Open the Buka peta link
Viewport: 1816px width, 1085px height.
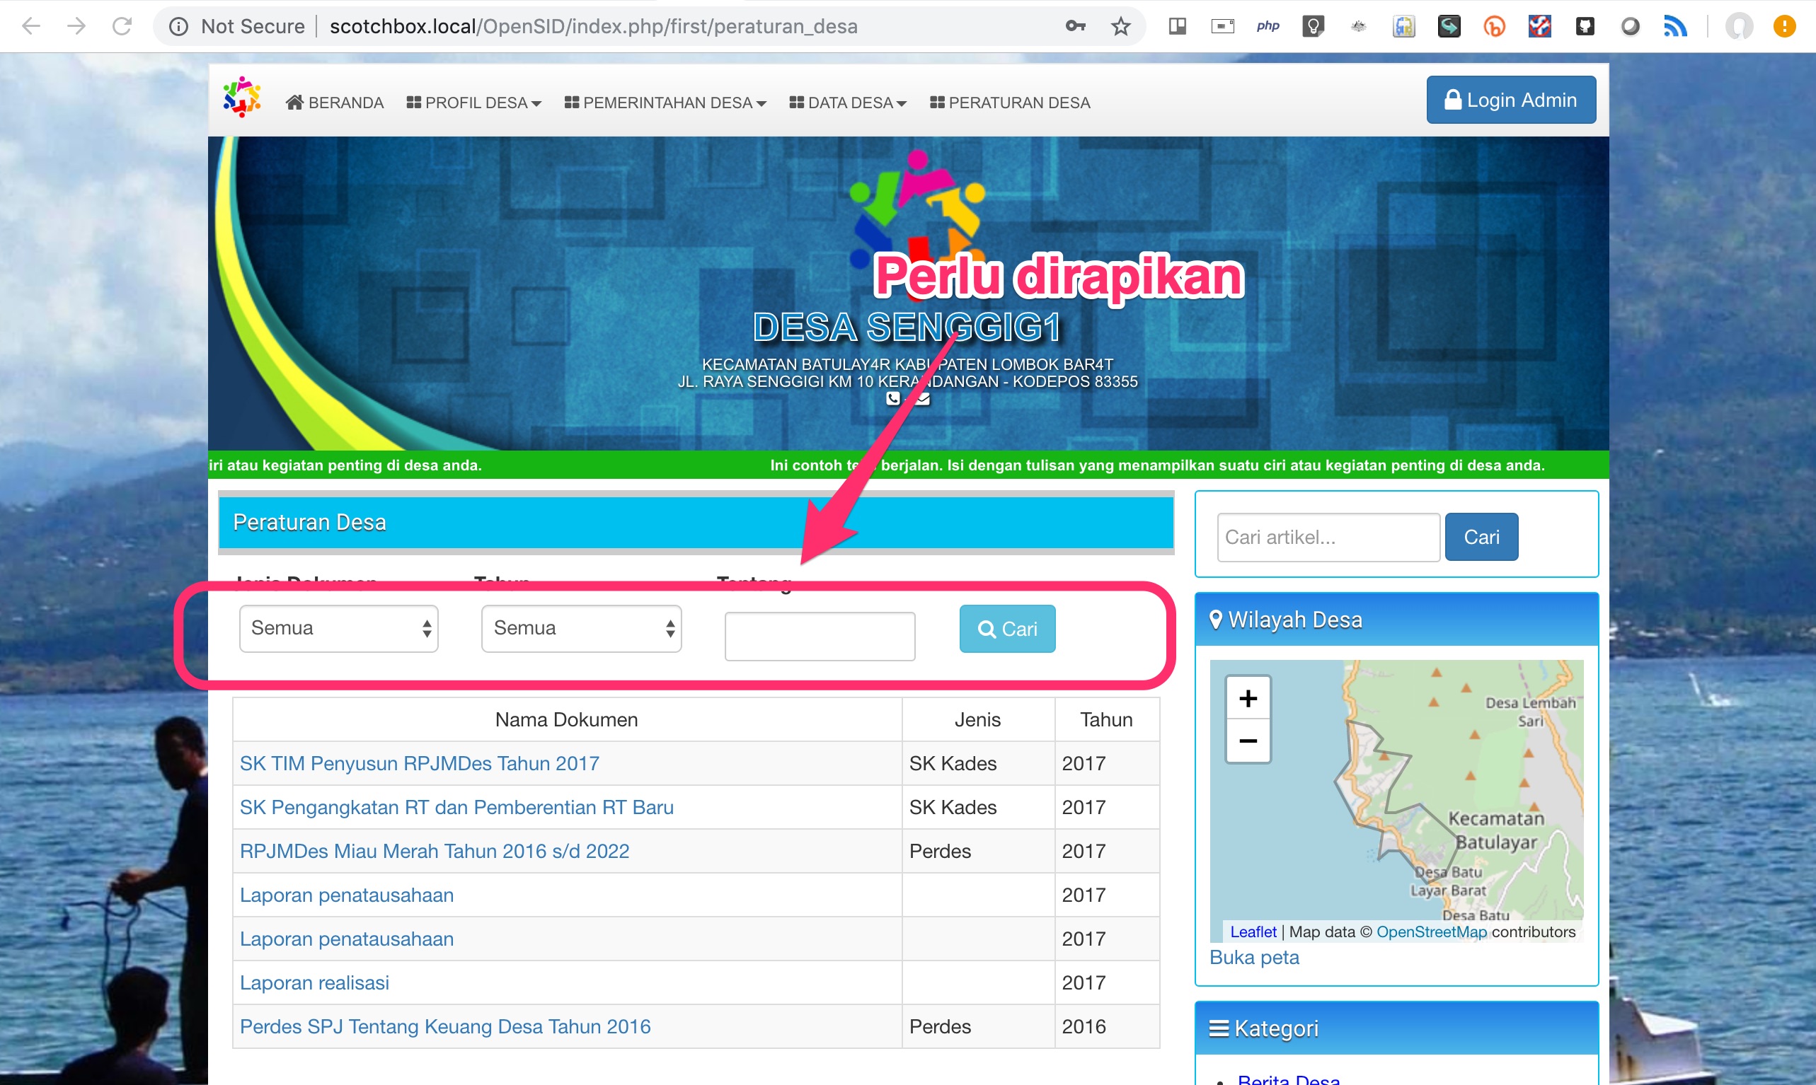(x=1254, y=957)
